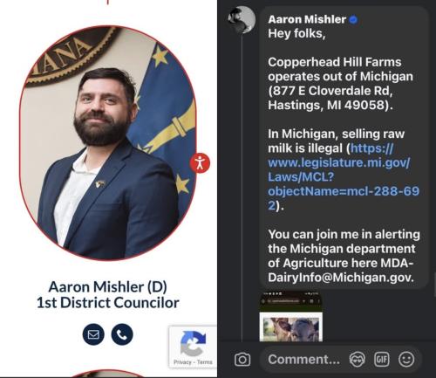
Task: Click the Aaron Mishler commenter name
Action: [307, 19]
